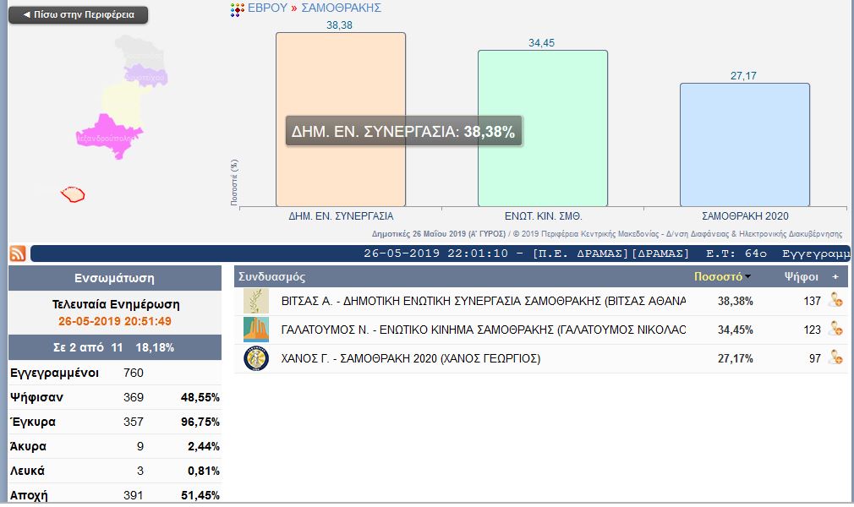854x507 pixels.
Task: Sort results by the Ποσοστό column
Action: (x=718, y=276)
